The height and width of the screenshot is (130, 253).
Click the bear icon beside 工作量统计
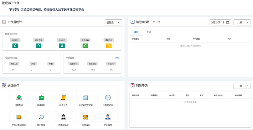click(x=4, y=22)
